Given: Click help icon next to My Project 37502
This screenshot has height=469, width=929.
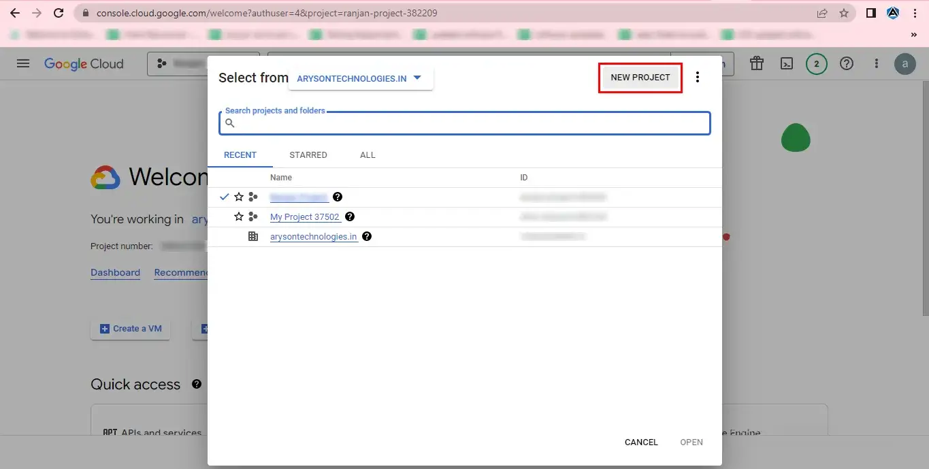Looking at the screenshot, I should coord(350,216).
